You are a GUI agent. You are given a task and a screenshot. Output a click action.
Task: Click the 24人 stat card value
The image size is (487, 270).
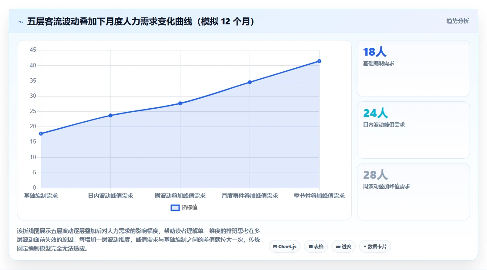(x=376, y=113)
